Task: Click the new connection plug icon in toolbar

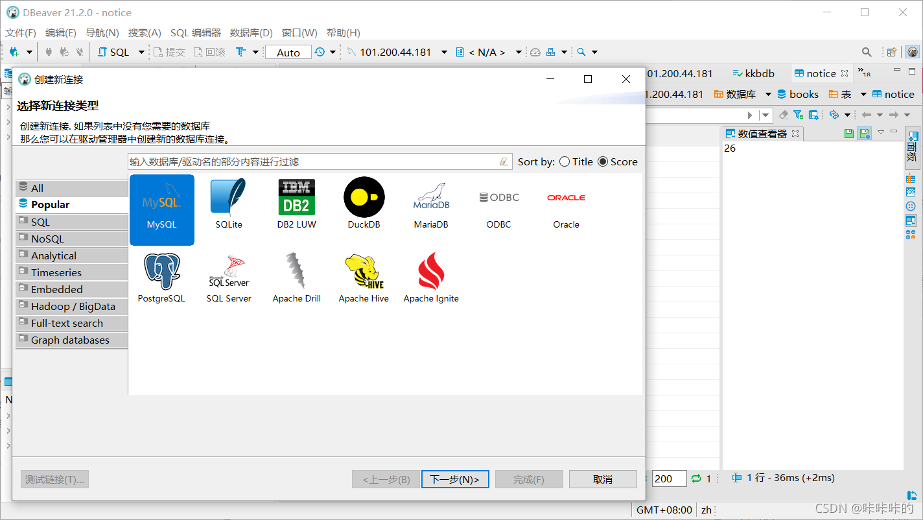Action: (x=14, y=52)
